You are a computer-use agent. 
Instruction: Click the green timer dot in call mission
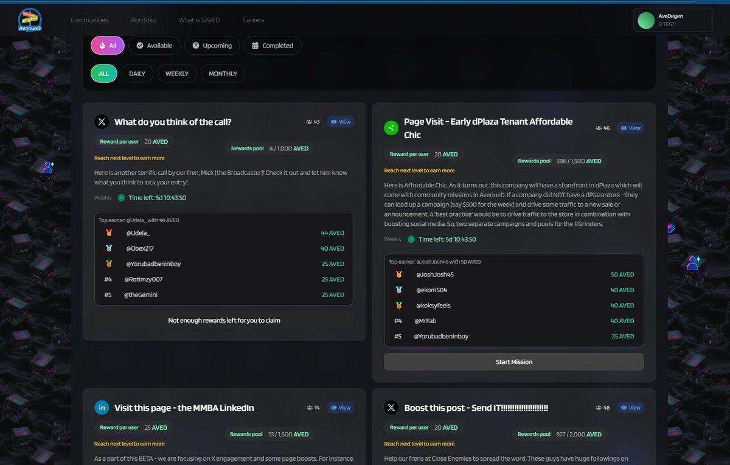(x=121, y=198)
